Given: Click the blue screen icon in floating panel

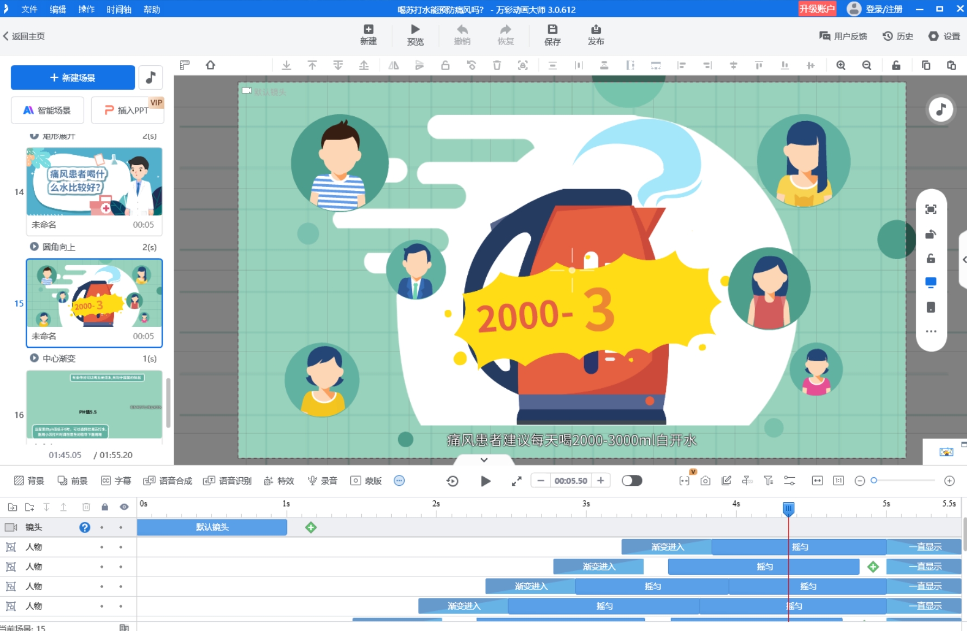Looking at the screenshot, I should (931, 282).
